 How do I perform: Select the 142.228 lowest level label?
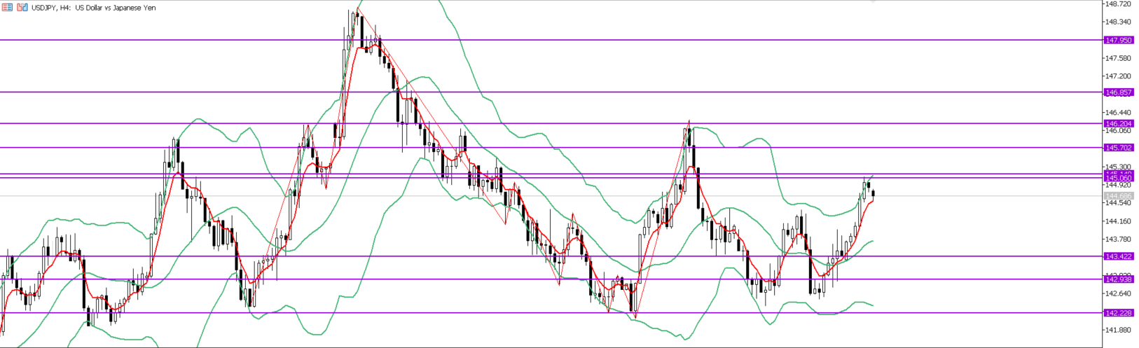pos(1119,313)
